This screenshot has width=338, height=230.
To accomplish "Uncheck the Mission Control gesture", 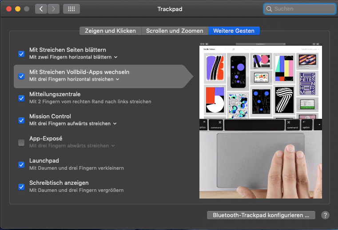I will 21,120.
